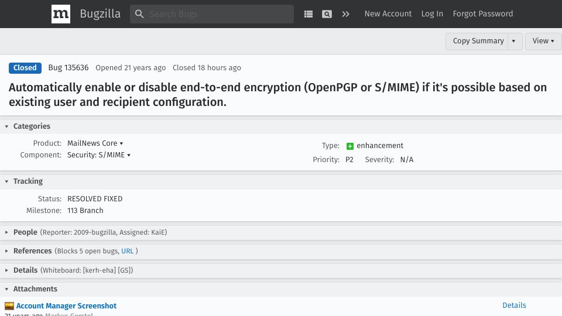Click the P2 priority value

coord(349,160)
